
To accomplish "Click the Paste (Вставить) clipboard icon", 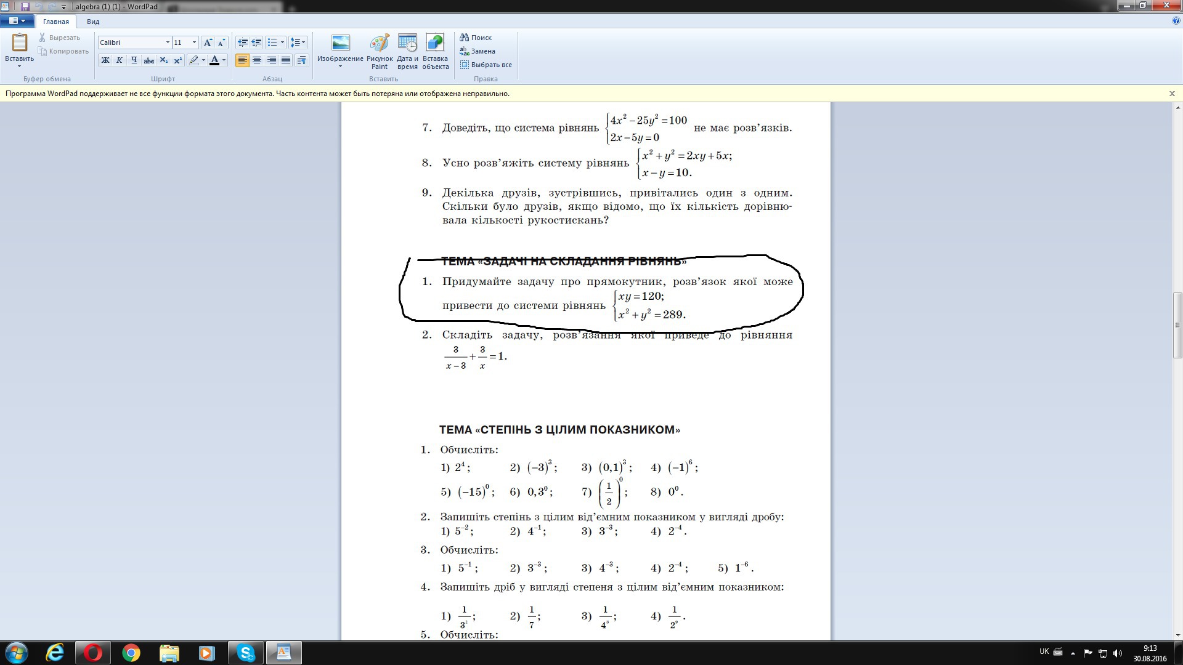I will click(19, 43).
